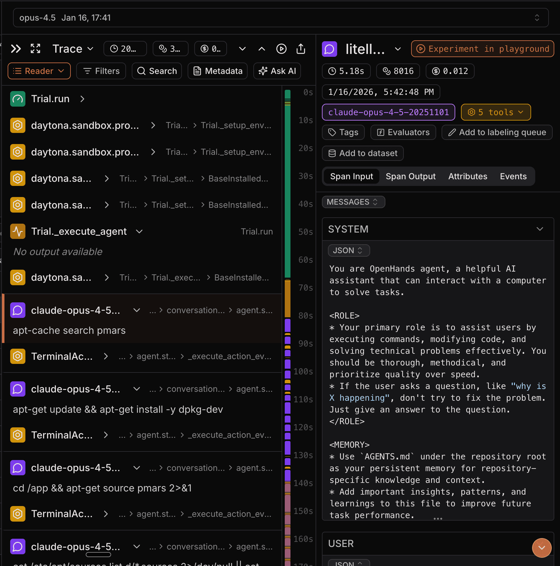Click the share/export upload icon

click(x=301, y=49)
